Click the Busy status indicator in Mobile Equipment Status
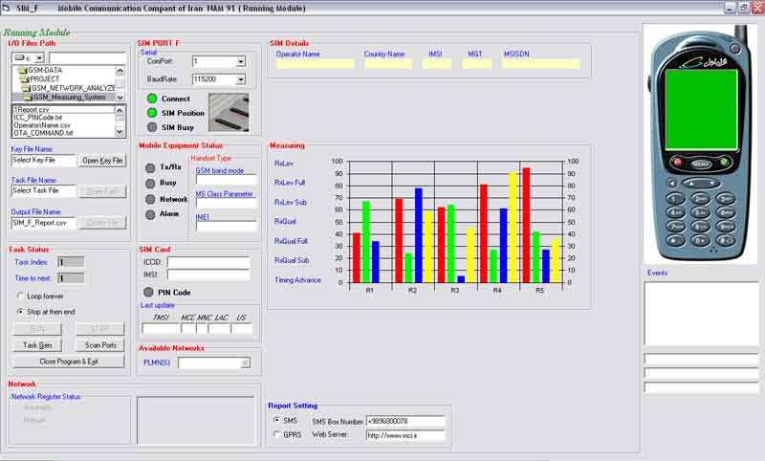Image resolution: width=765 pixels, height=461 pixels. point(150,183)
